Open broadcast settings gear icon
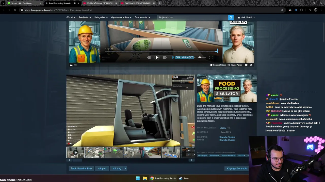The image size is (325, 182). point(246,65)
